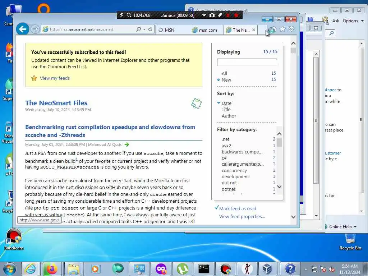The height and width of the screenshot is (276, 368).
Task: Click the View my feeds link
Action: tap(55, 78)
